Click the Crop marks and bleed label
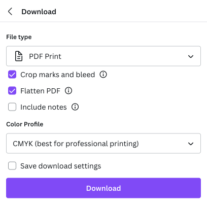The image size is (207, 205). click(x=57, y=75)
